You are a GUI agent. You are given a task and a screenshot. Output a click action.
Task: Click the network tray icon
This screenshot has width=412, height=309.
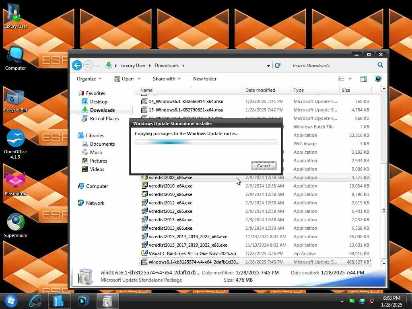click(x=362, y=301)
